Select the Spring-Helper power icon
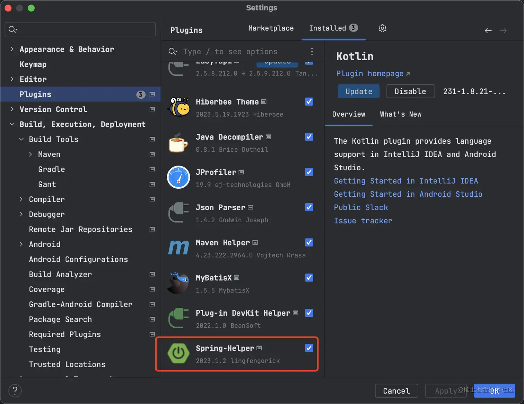This screenshot has width=524, height=404. coord(178,353)
